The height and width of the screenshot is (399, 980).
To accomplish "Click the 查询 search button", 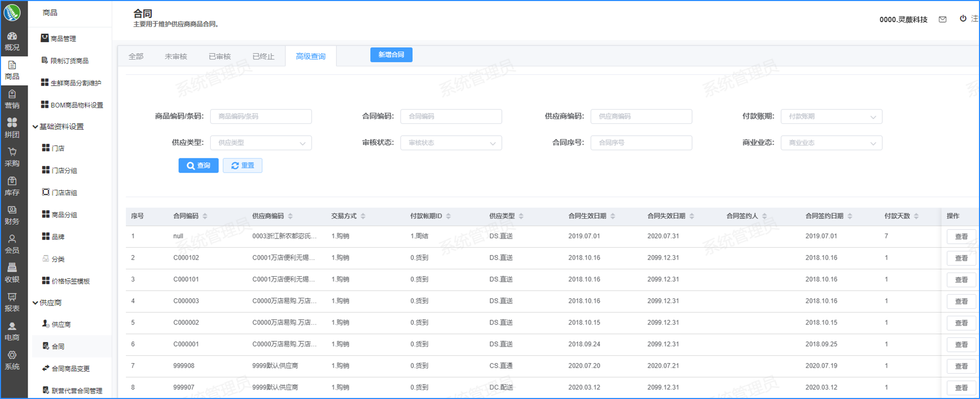I will coord(198,166).
